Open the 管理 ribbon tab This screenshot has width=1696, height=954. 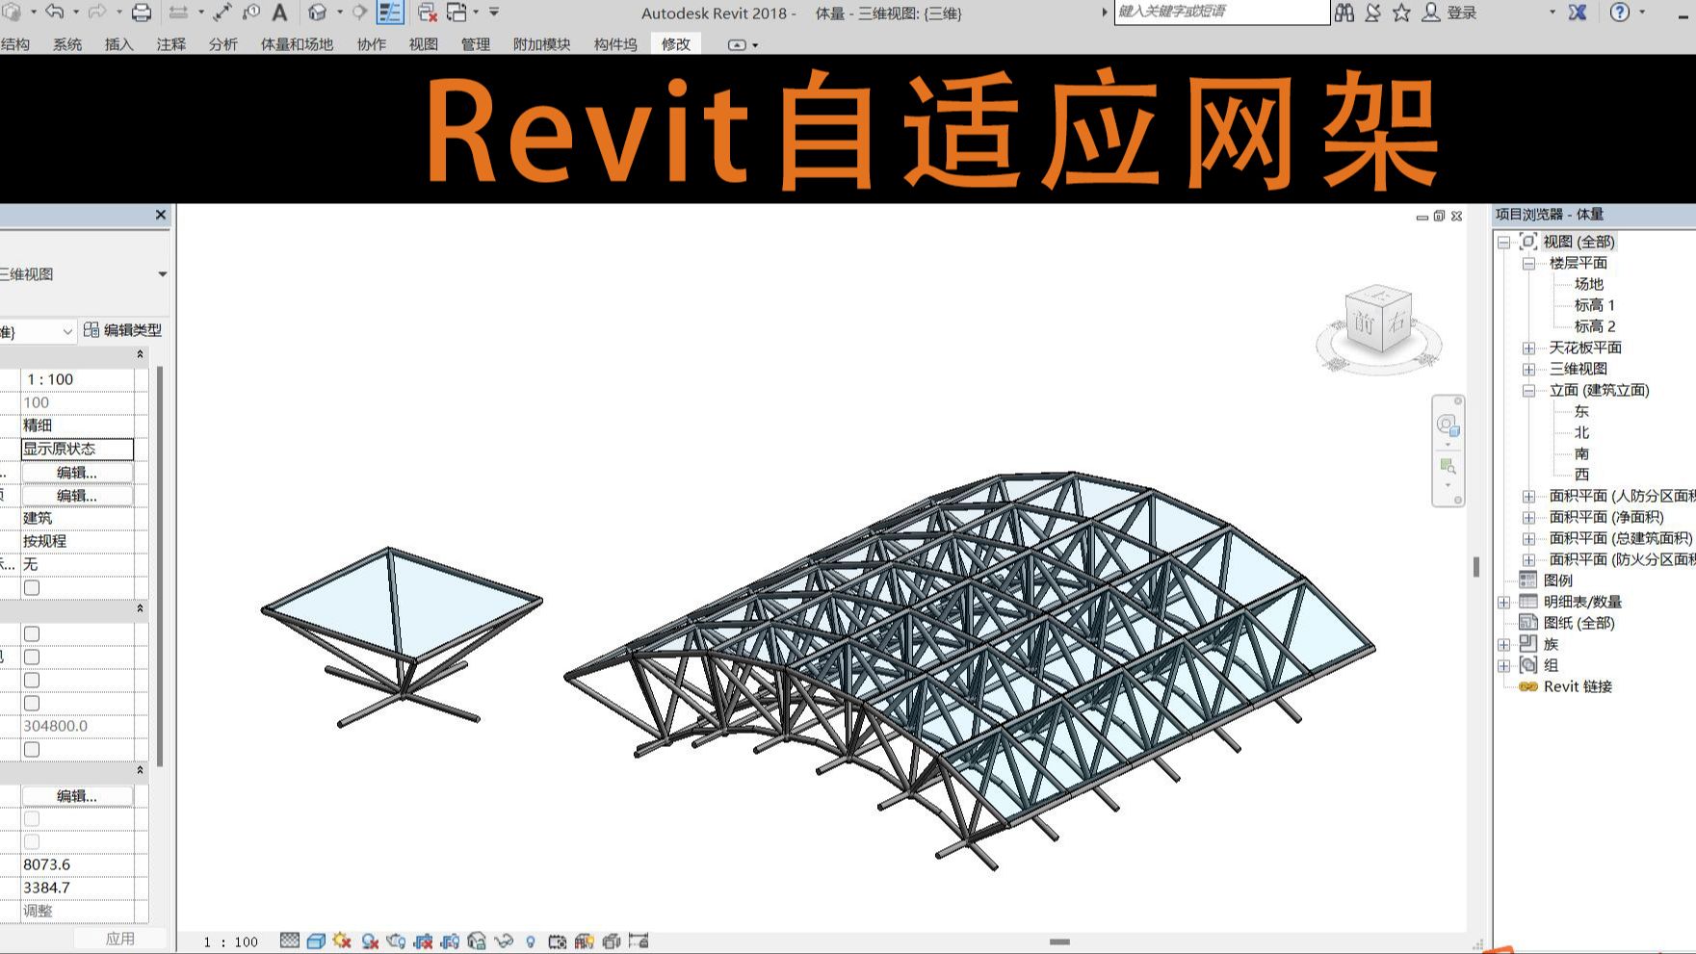click(x=476, y=44)
